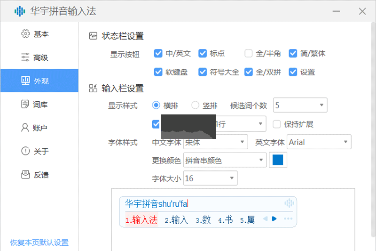Click the gear icon beside 基本
The height and width of the screenshot is (251, 376).
click(25, 34)
